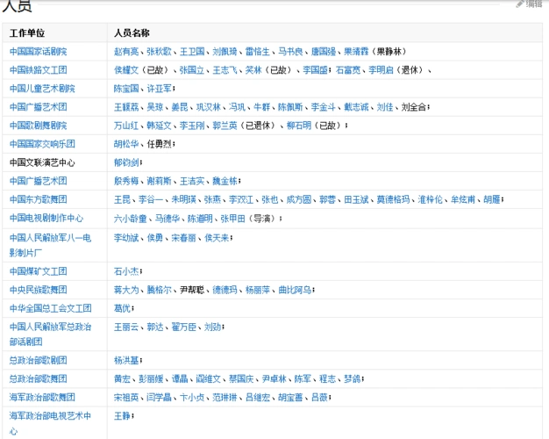Open the 郭兰英 link
Viewport: 549px width, 439px height.
click(x=225, y=126)
